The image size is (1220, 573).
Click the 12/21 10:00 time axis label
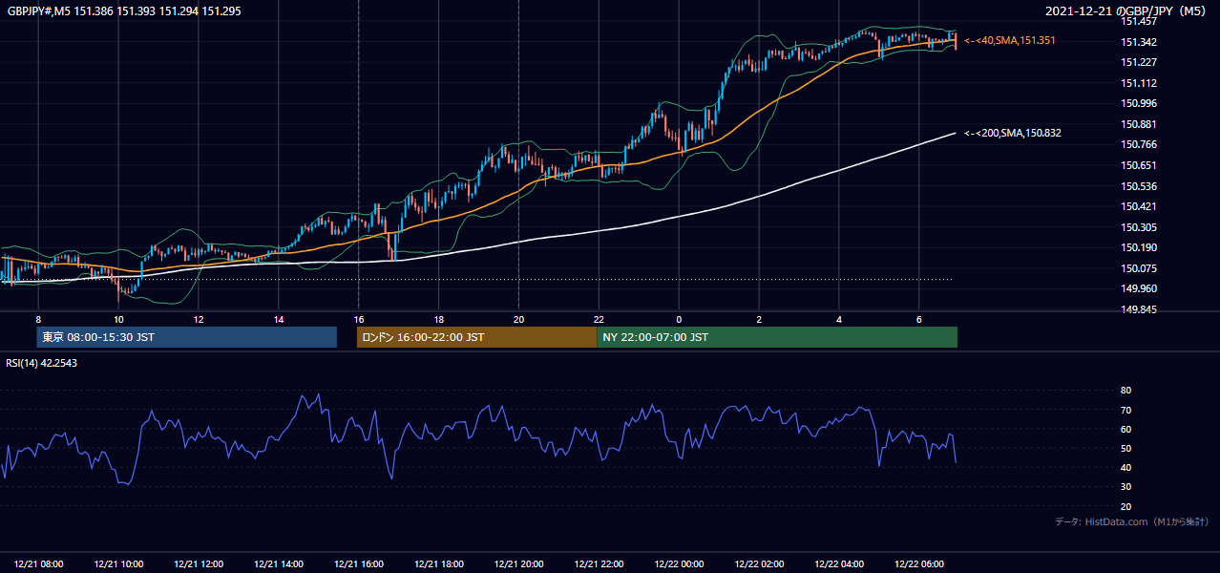(x=119, y=564)
